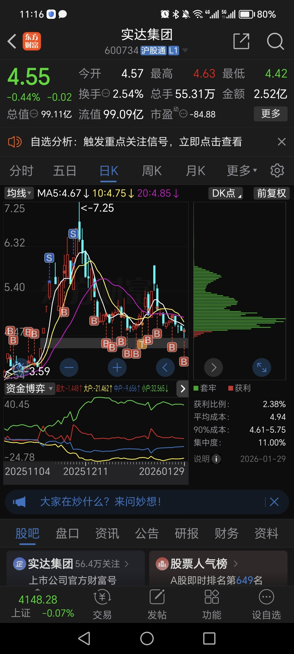
Task: Tap 平均成本 value 4.94
Action: 278,417
